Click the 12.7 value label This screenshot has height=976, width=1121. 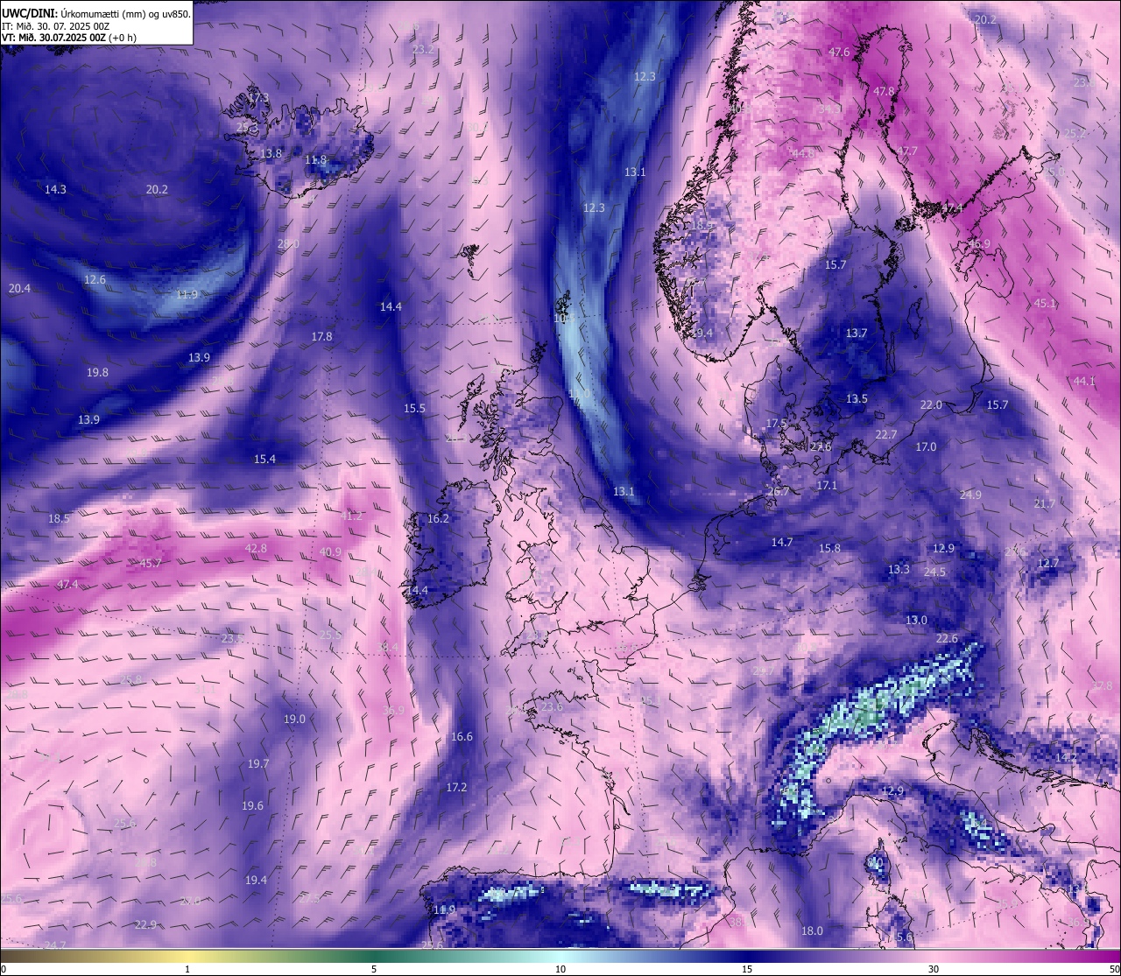click(1048, 564)
